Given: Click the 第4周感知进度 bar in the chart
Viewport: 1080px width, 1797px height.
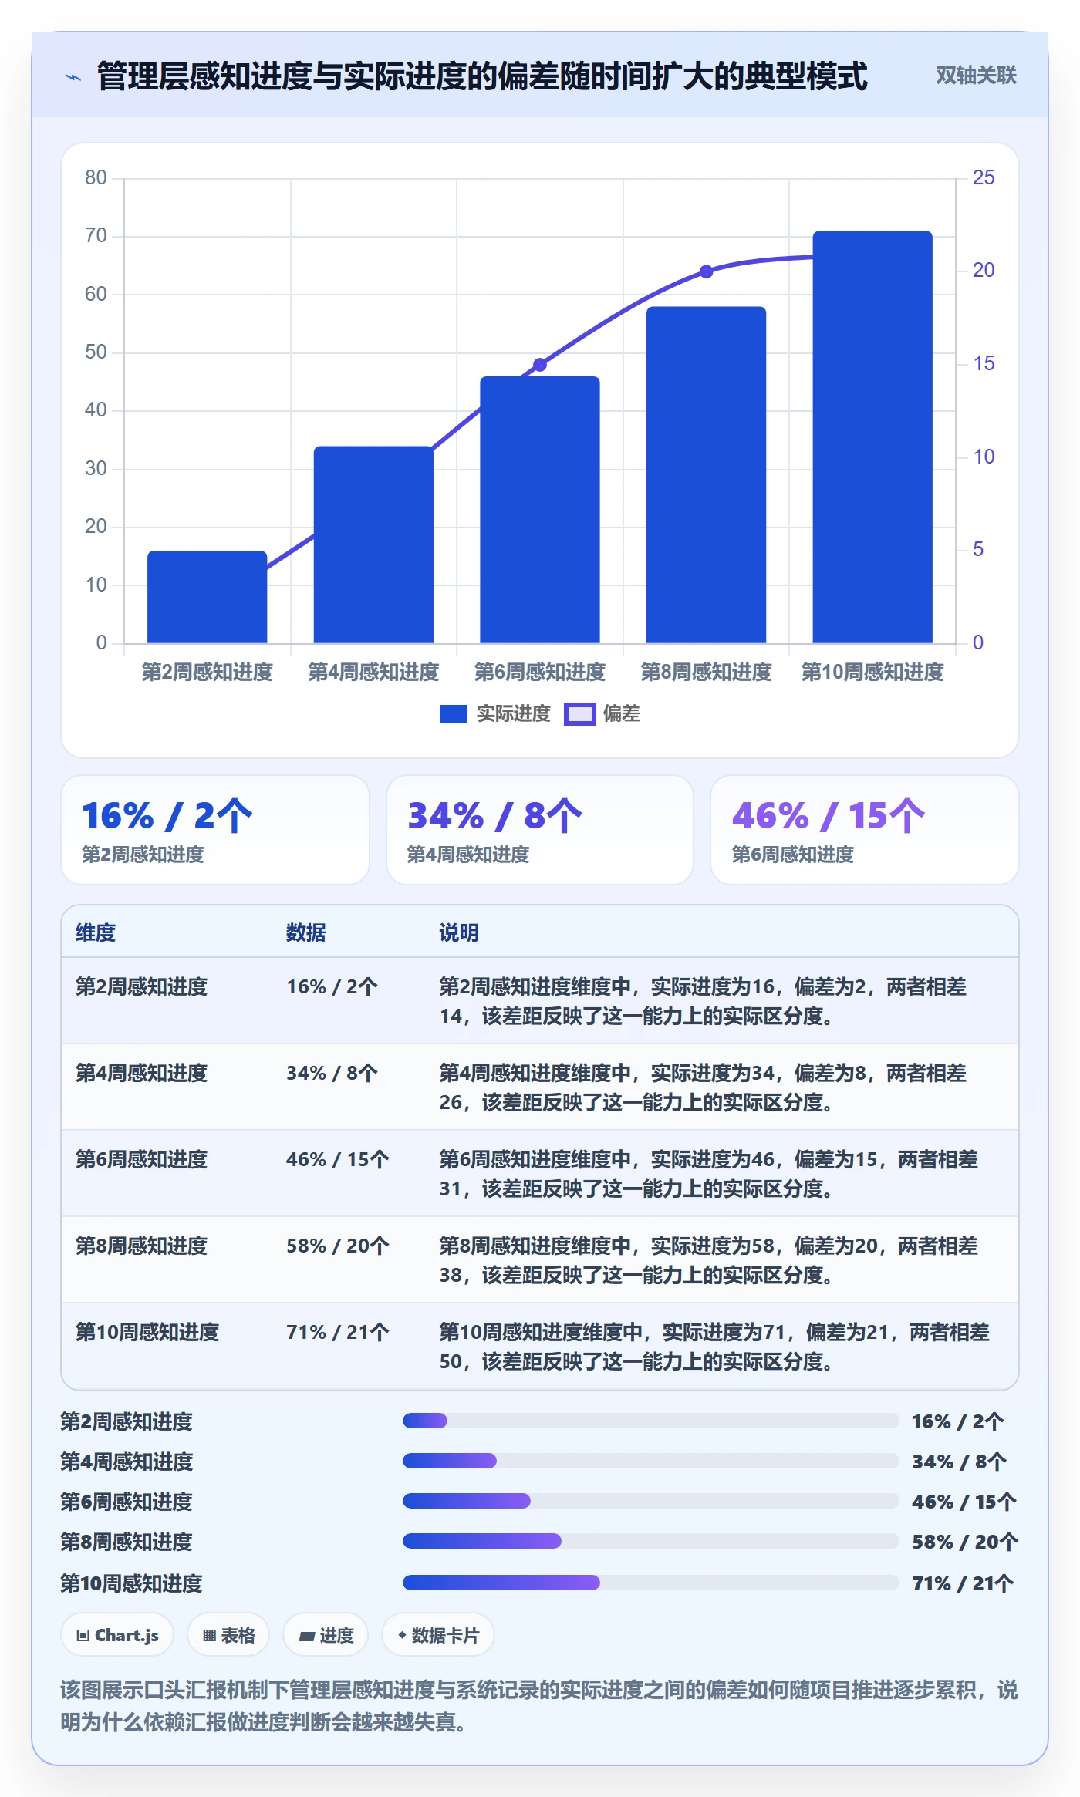Looking at the screenshot, I should (x=373, y=544).
